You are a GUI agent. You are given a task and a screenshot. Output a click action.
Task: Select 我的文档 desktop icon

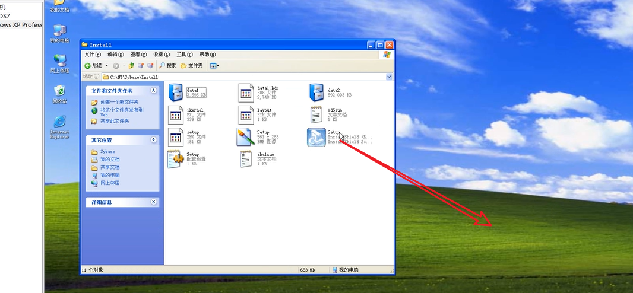pyautogui.click(x=60, y=7)
